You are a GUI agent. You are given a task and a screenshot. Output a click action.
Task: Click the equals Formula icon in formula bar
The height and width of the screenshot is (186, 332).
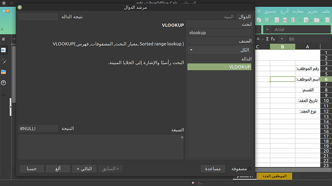click(x=258, y=39)
